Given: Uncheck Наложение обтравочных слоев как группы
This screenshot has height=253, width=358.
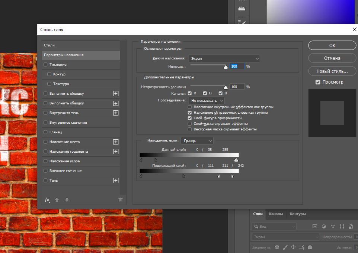Looking at the screenshot, I should pos(189,113).
